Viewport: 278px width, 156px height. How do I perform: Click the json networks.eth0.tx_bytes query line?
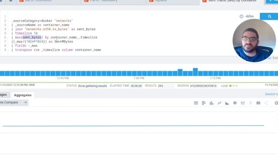pos(53,29)
